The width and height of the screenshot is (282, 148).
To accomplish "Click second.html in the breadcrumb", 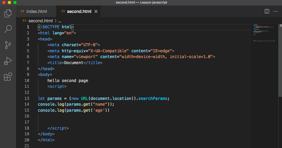I will pos(40,21).
